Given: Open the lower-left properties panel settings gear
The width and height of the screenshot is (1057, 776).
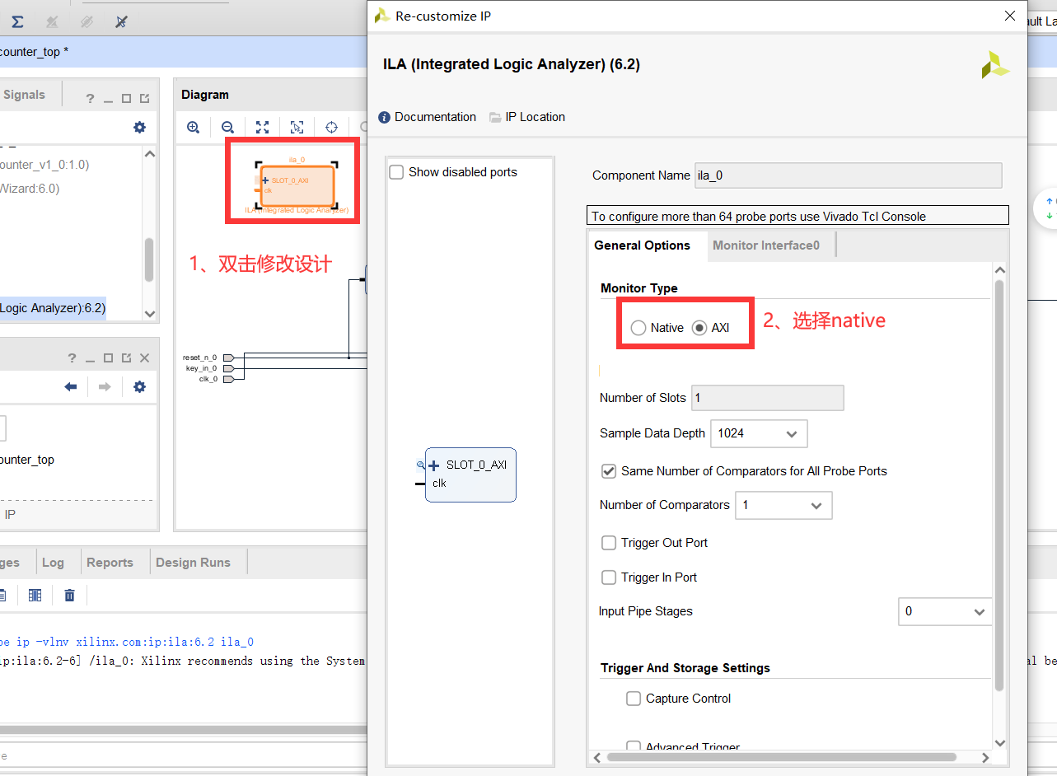Looking at the screenshot, I should coord(139,386).
